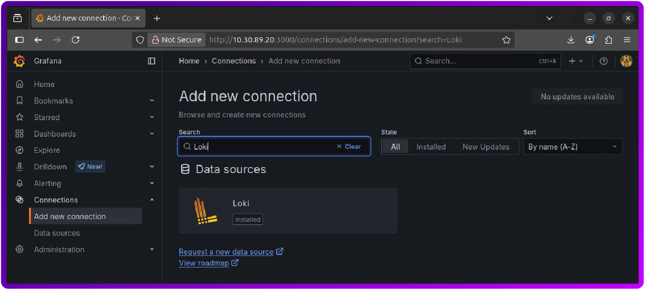Select the Loki data source card
The height and width of the screenshot is (290, 645).
[288, 210]
